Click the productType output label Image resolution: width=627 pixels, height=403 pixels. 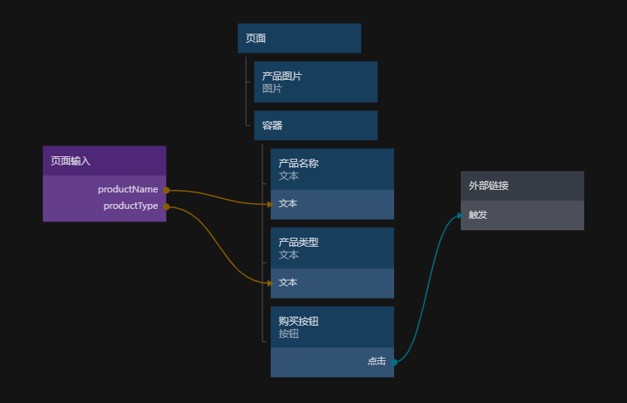131,206
